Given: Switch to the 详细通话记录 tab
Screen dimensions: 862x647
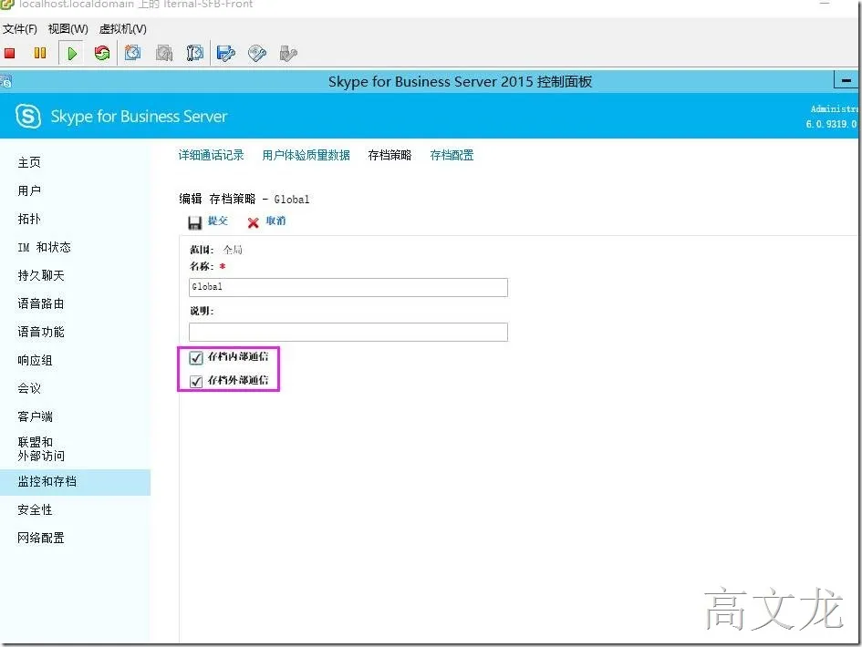Looking at the screenshot, I should point(211,156).
